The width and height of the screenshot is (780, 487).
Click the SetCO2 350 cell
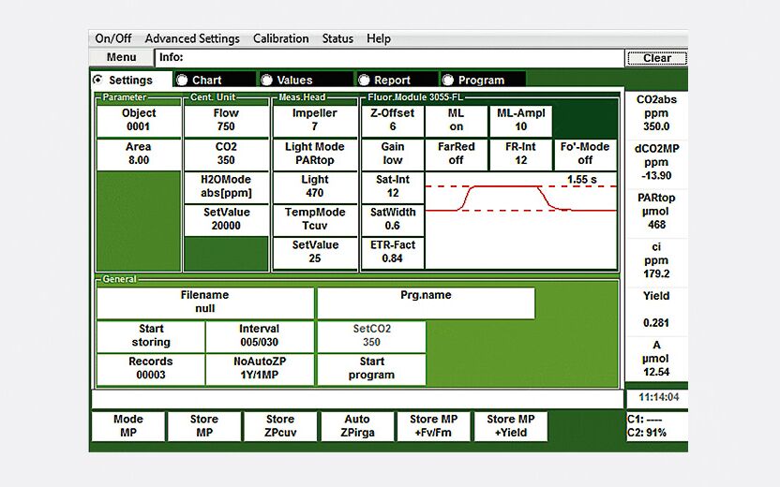[x=371, y=336]
